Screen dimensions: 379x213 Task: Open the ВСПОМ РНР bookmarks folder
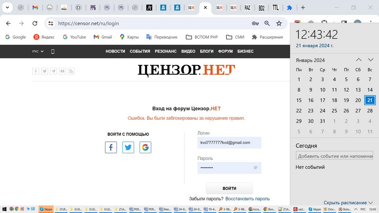pyautogui.click(x=202, y=37)
